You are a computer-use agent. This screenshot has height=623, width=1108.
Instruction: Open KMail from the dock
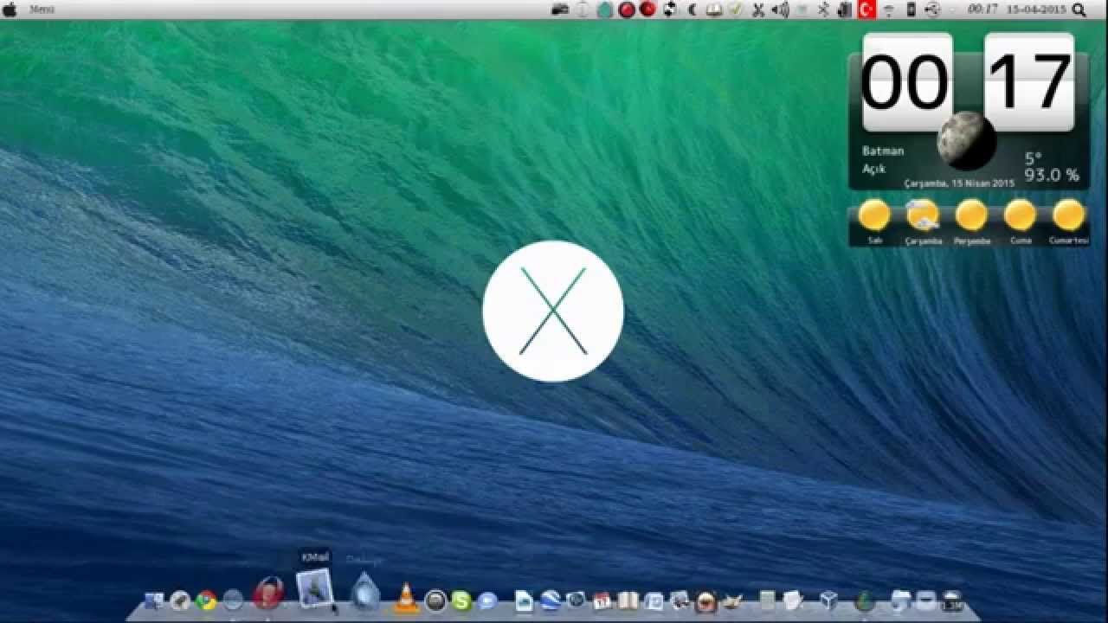click(314, 588)
